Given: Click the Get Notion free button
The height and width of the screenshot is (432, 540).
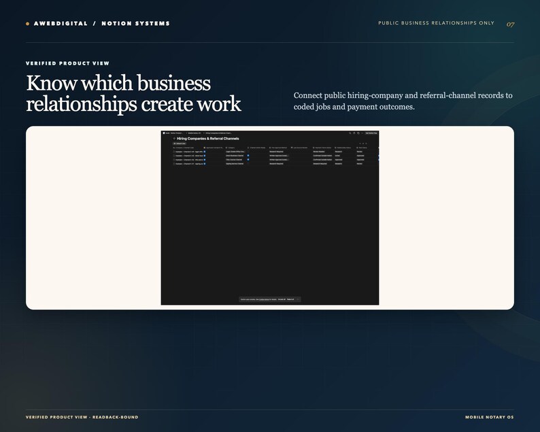Looking at the screenshot, I should click(x=371, y=133).
